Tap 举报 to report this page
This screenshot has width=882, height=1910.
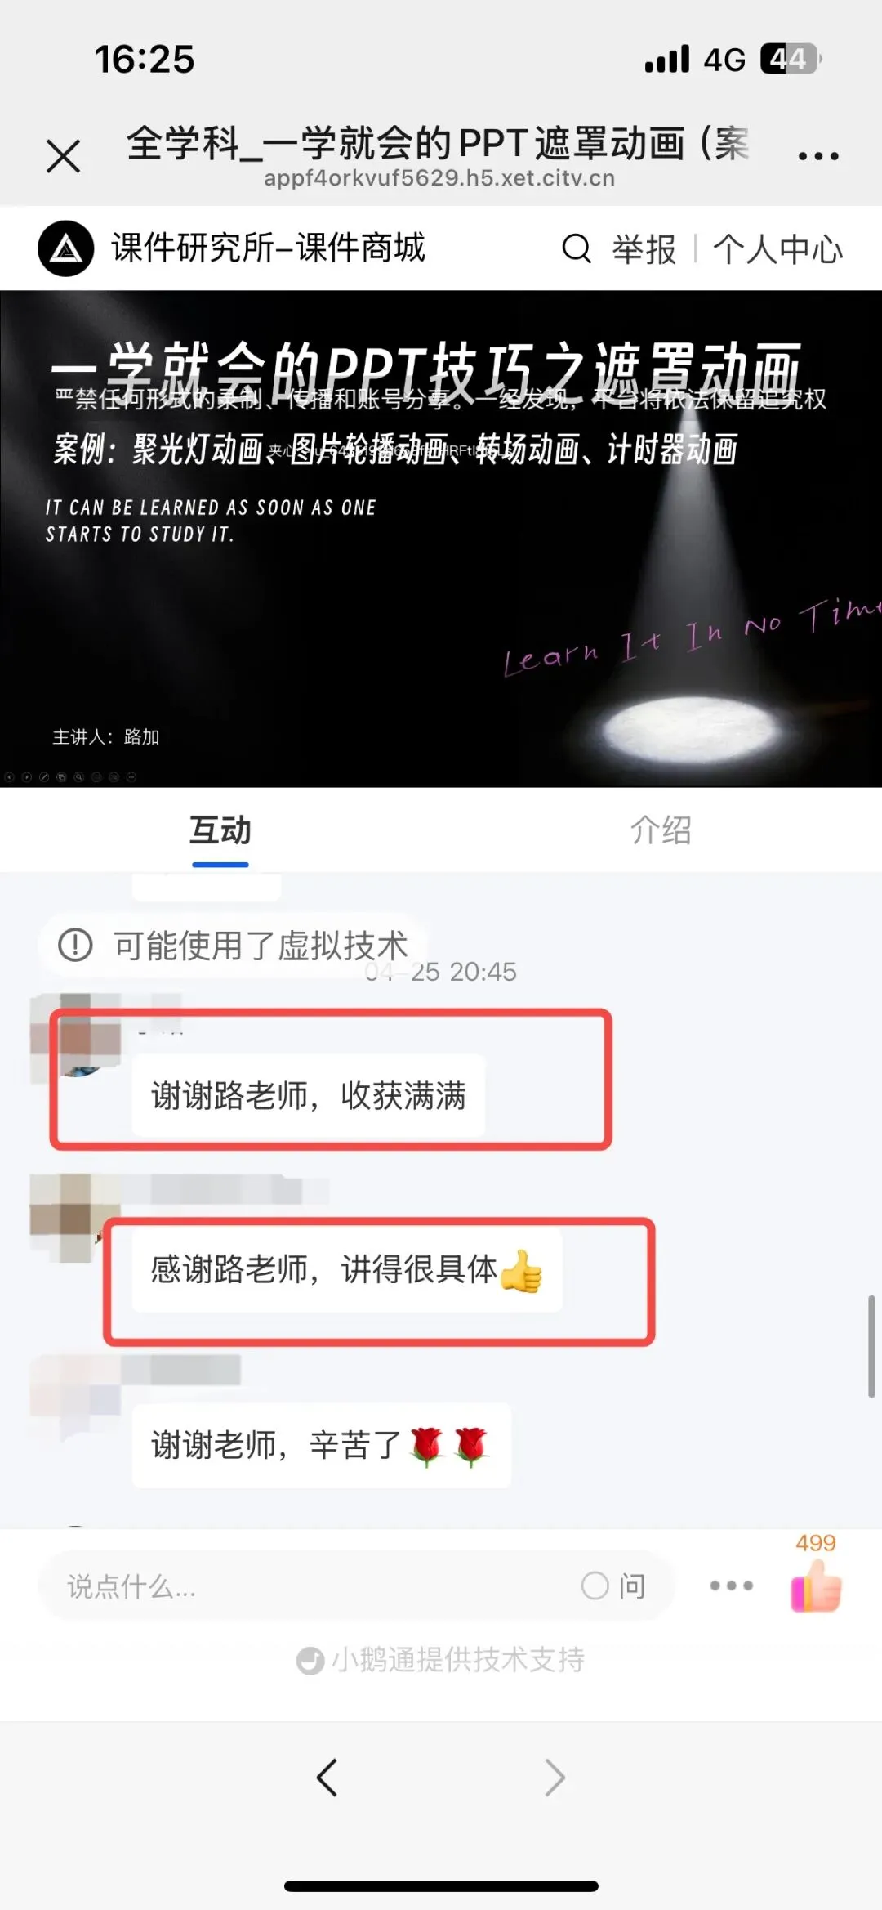pos(644,249)
